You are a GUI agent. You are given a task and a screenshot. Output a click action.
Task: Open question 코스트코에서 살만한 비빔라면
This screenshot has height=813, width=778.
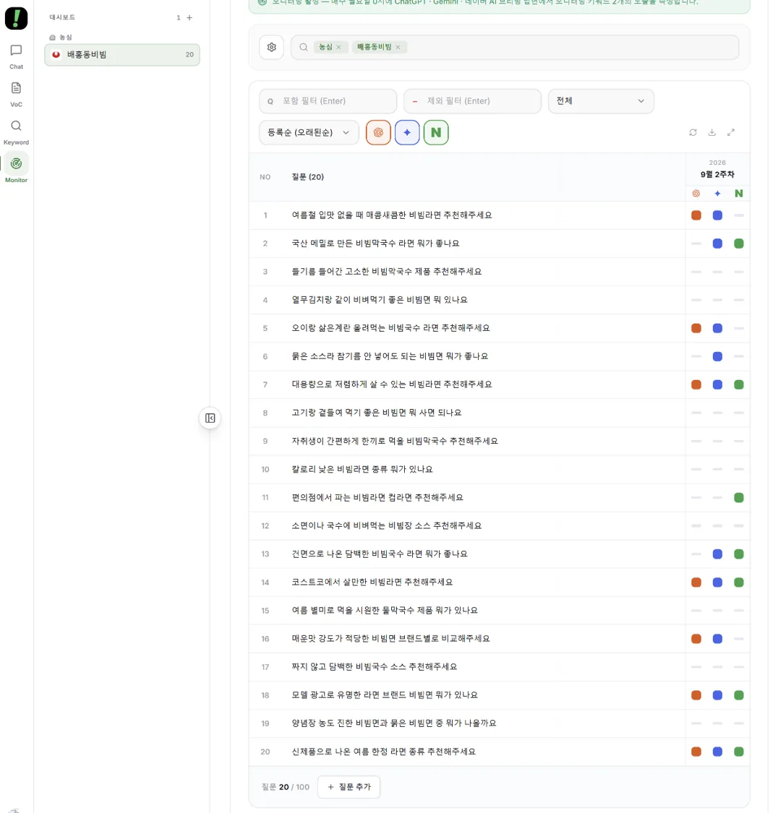(x=372, y=582)
